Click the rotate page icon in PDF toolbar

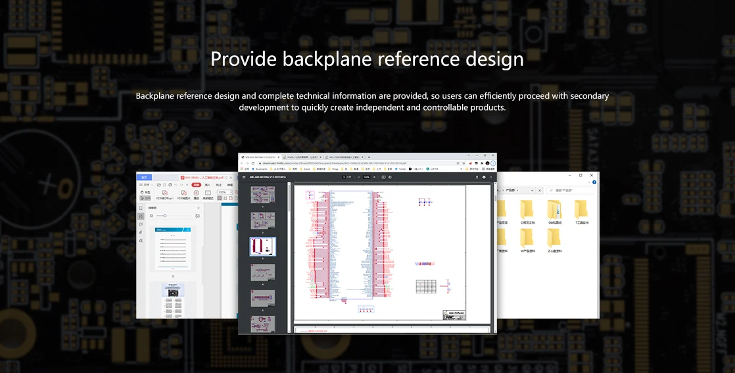(x=391, y=177)
